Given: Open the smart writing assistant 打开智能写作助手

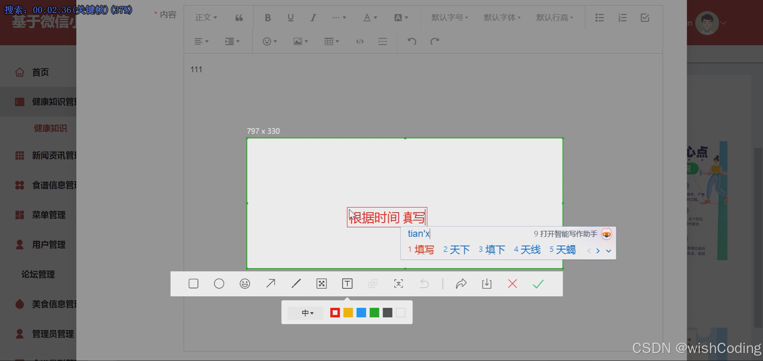Looking at the screenshot, I should tap(572, 234).
